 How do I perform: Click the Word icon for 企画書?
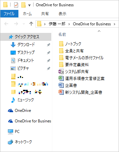click(61, 85)
